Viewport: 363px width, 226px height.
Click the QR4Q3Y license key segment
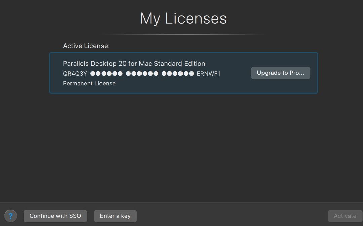pos(75,74)
